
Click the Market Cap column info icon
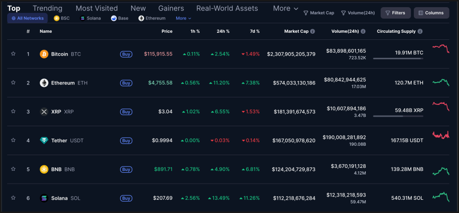point(313,31)
